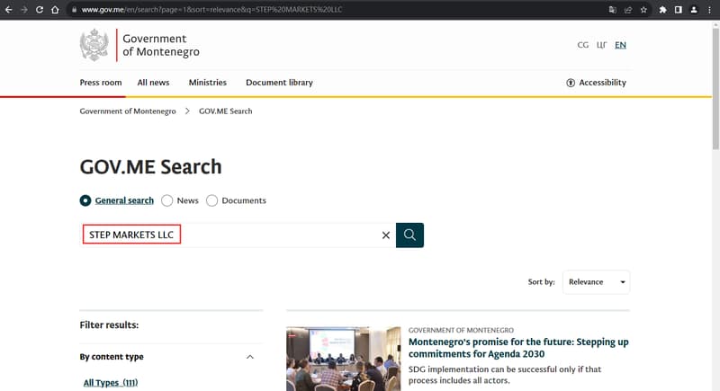Collapse the By content type section
The height and width of the screenshot is (391, 720).
pos(250,357)
